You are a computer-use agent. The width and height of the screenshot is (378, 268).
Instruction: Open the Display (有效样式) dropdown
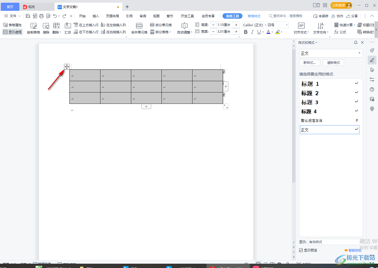[x=335, y=242]
